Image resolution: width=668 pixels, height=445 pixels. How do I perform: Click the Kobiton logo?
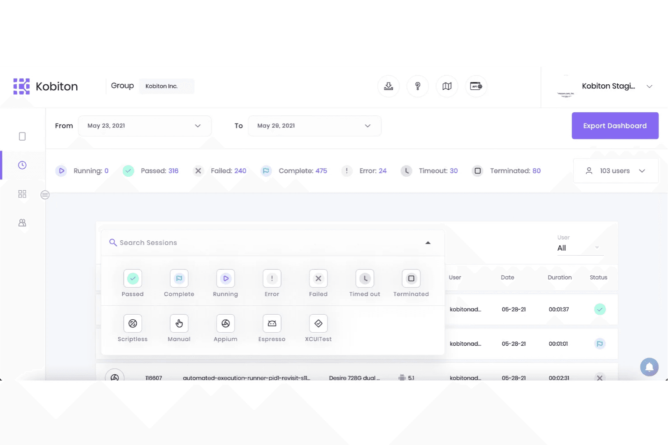pyautogui.click(x=46, y=86)
